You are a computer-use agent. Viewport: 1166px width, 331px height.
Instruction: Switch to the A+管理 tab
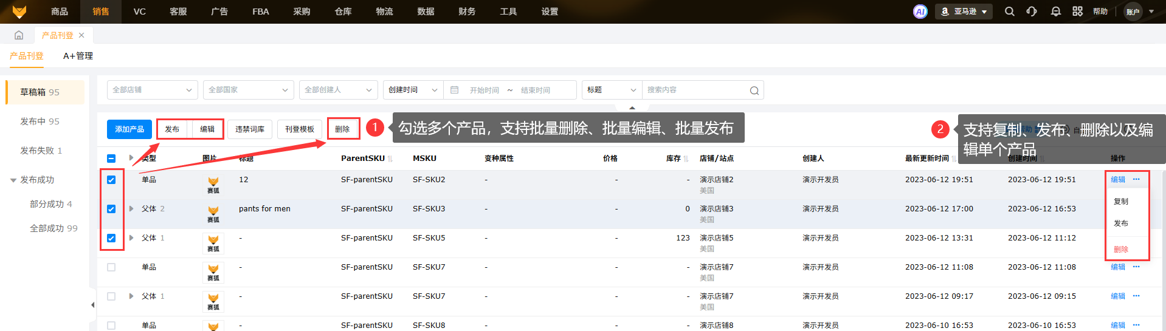point(78,56)
